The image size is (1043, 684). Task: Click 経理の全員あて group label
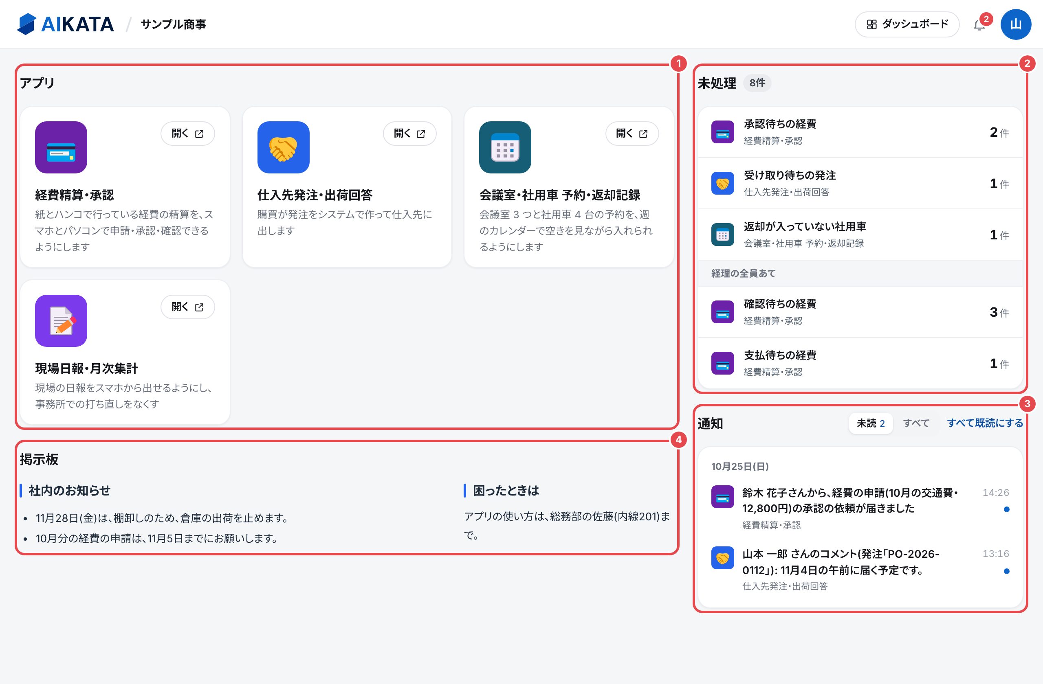[743, 273]
